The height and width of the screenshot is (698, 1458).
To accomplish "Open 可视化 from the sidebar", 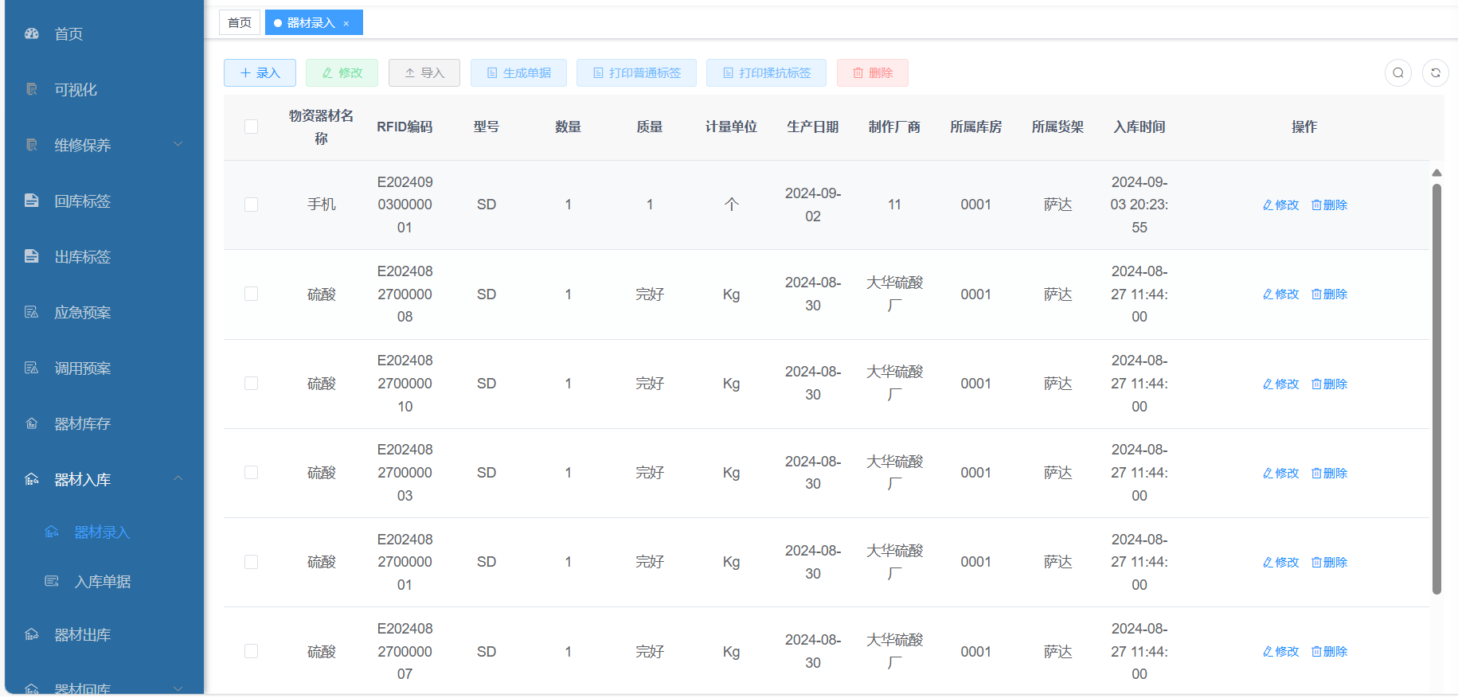I will point(76,90).
